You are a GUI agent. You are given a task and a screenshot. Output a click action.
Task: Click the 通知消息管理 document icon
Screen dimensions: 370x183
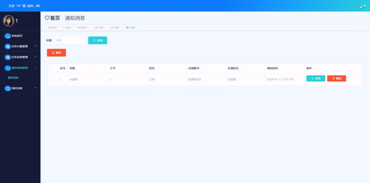point(8,68)
